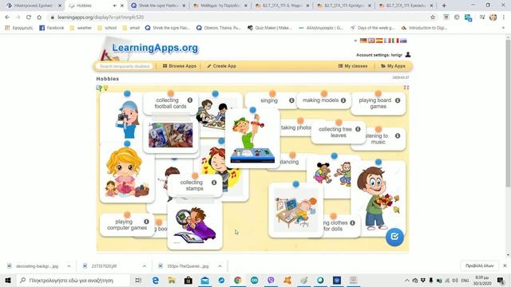Open 'Quiz Maker' bookmark

coord(270,28)
